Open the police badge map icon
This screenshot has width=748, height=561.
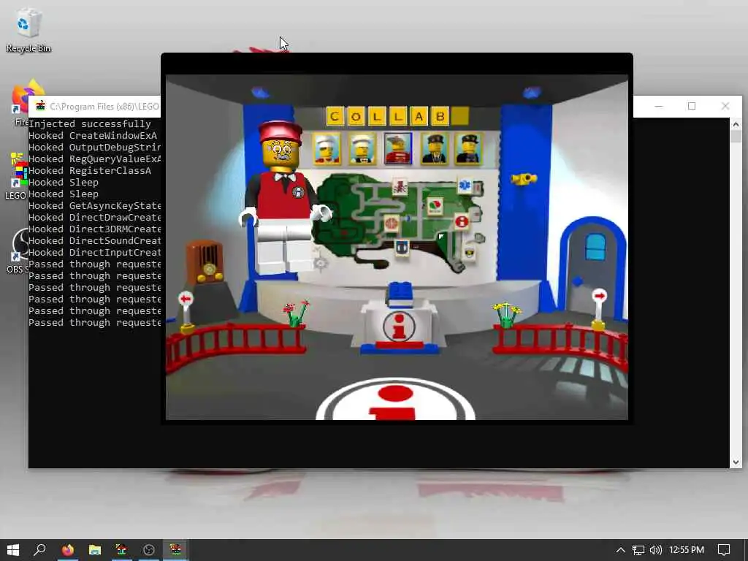[469, 253]
